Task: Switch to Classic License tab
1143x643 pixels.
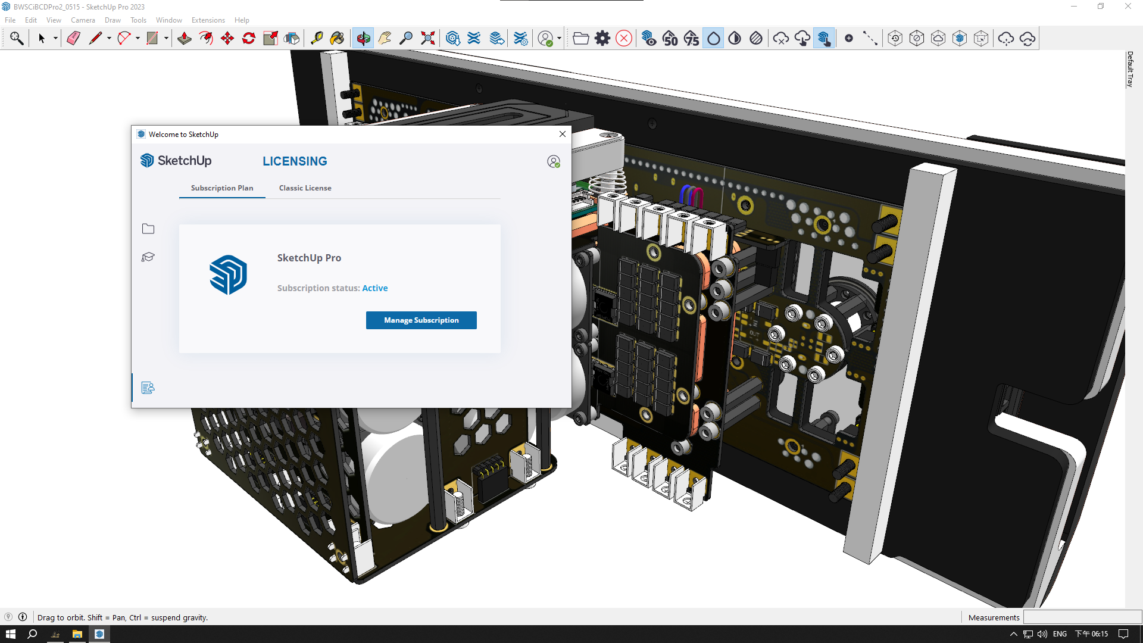Action: click(305, 188)
